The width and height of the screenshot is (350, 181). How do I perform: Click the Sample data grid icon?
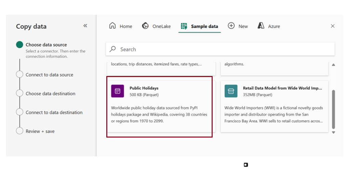(x=184, y=26)
